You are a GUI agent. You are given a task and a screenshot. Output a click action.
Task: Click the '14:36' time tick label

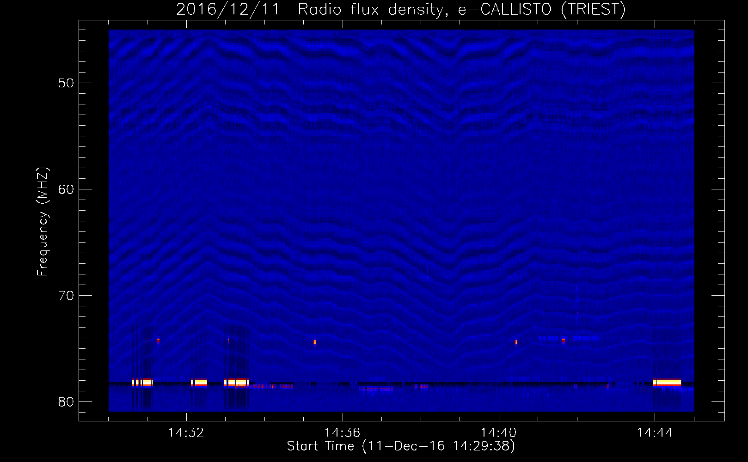pos(343,433)
